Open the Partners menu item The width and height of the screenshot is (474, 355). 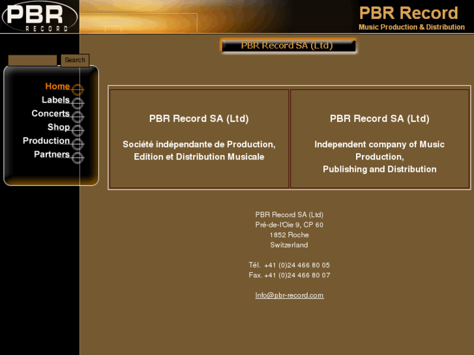(52, 154)
